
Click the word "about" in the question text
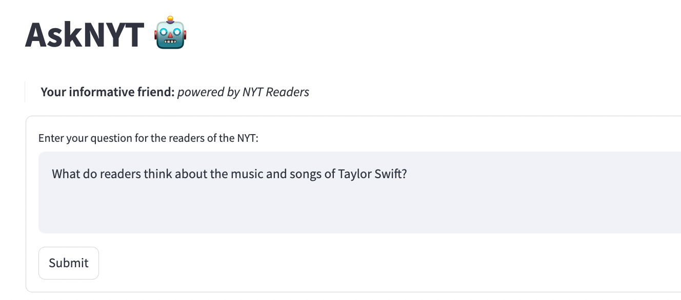coord(190,174)
